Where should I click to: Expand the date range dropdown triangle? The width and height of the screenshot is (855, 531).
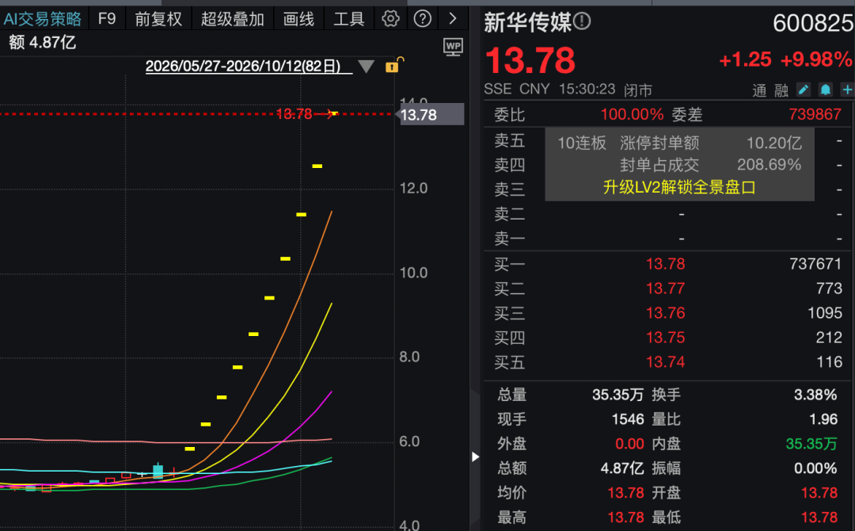(x=366, y=67)
